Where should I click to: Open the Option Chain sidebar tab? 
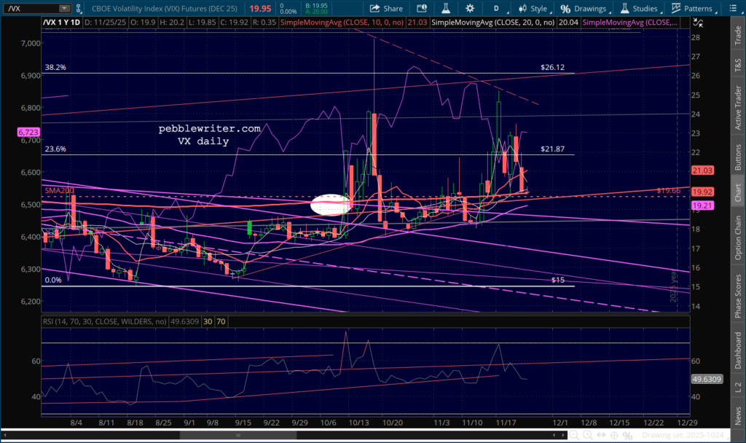click(738, 238)
